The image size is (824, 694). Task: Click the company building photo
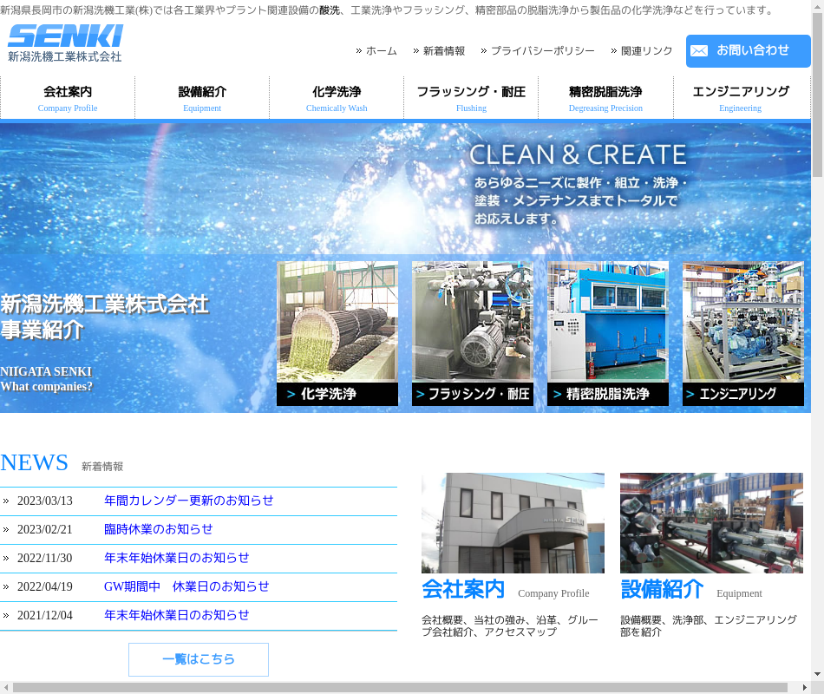[x=513, y=522]
